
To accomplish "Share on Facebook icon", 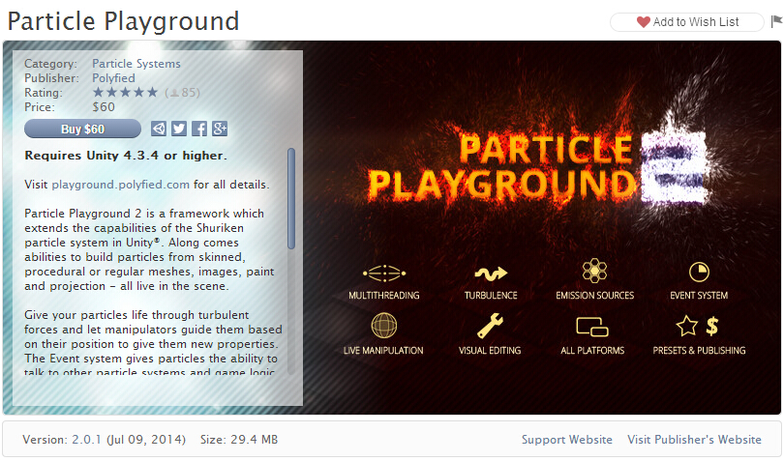I will coord(199,129).
